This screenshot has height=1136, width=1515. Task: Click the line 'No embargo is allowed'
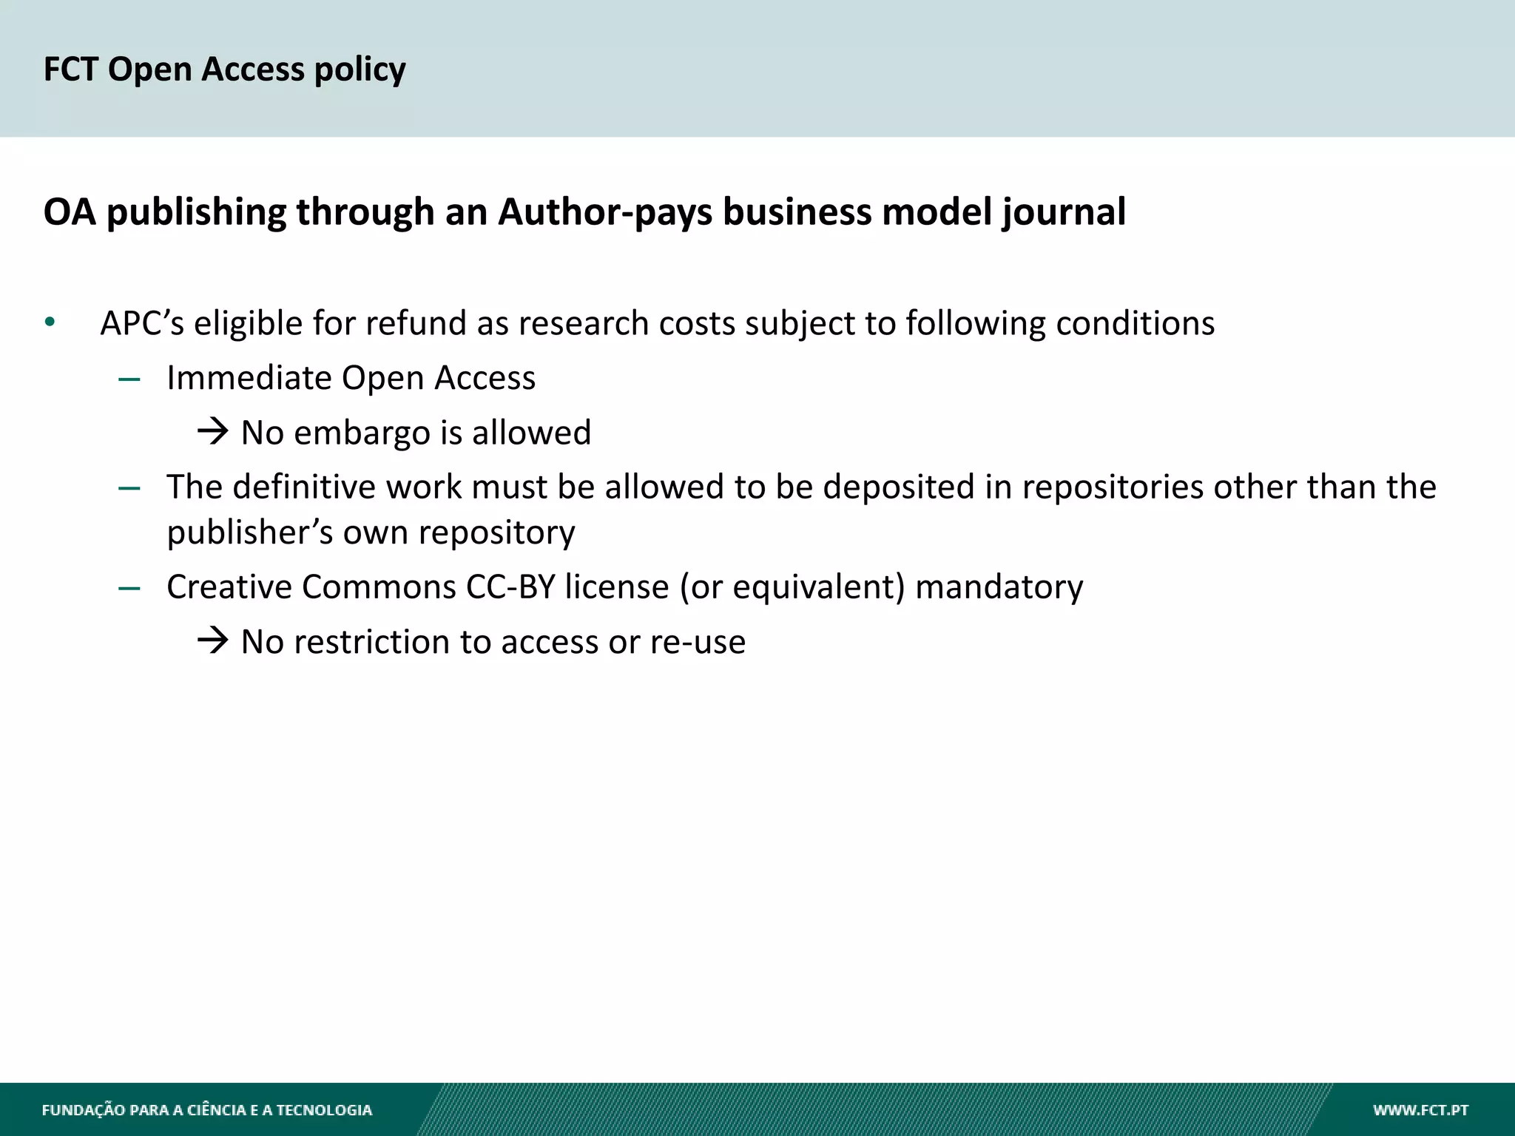click(x=416, y=433)
